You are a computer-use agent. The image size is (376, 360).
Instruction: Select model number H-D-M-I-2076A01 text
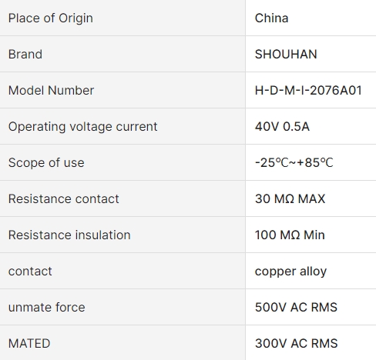[308, 91]
